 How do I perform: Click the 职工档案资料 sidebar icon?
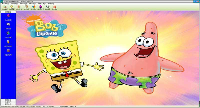(8, 51)
